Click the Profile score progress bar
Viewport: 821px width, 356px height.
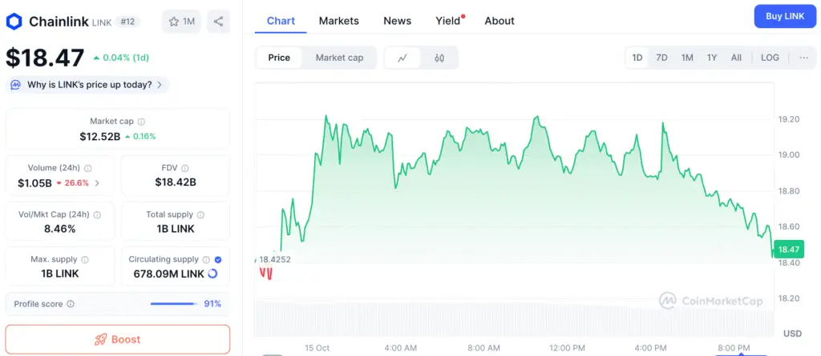(174, 304)
